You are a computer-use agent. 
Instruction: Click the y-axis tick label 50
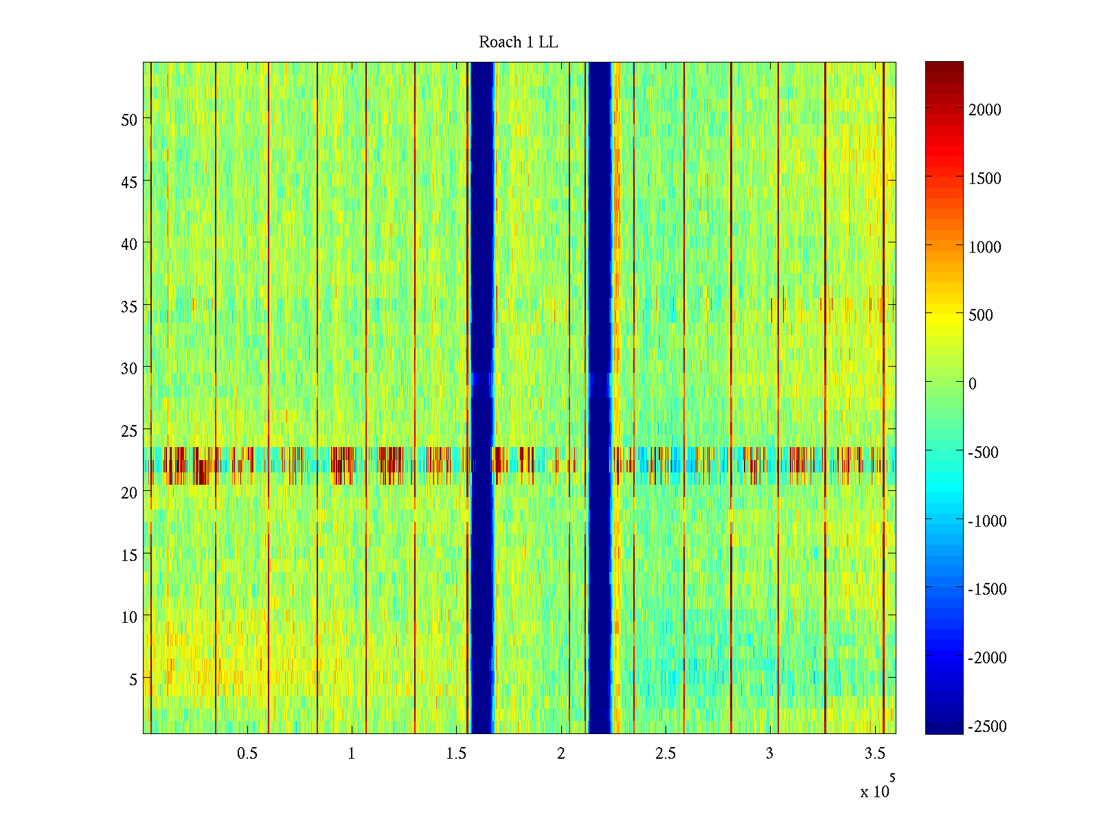(x=129, y=119)
